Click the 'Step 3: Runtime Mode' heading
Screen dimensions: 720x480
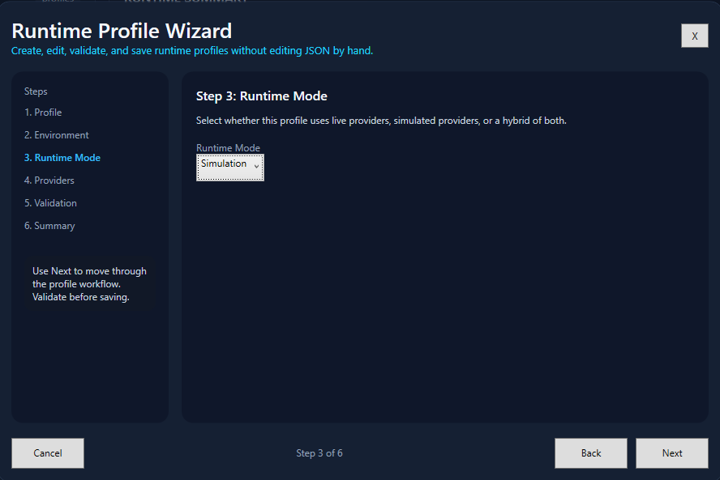(x=262, y=96)
